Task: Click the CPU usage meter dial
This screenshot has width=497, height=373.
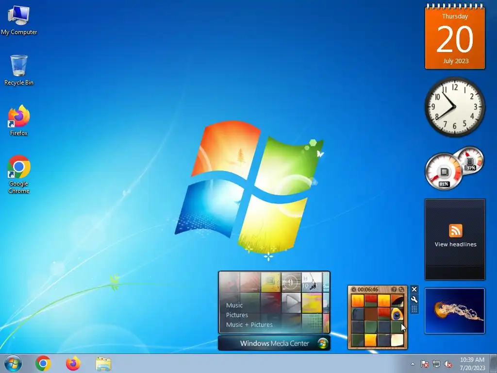Action: coord(444,171)
